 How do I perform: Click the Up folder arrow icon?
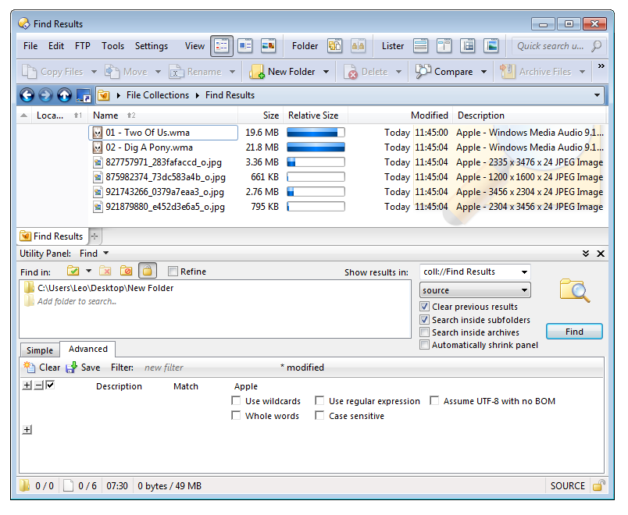pyautogui.click(x=65, y=95)
